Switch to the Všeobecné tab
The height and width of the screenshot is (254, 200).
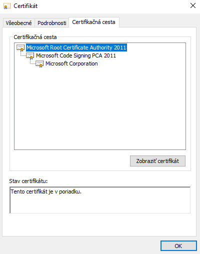[18, 23]
